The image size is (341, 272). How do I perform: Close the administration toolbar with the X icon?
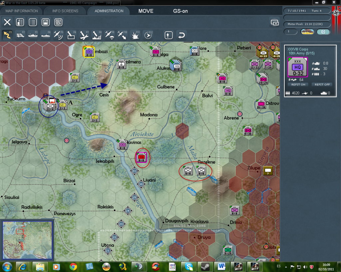(x=7, y=22)
